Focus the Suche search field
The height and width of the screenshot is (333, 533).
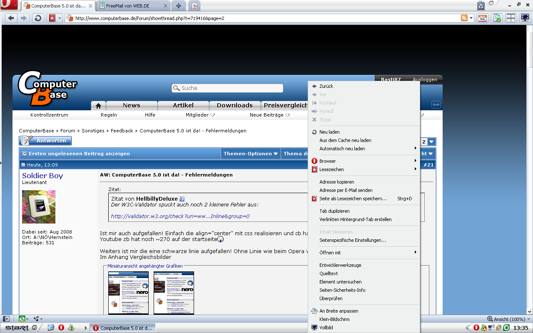click(227, 88)
